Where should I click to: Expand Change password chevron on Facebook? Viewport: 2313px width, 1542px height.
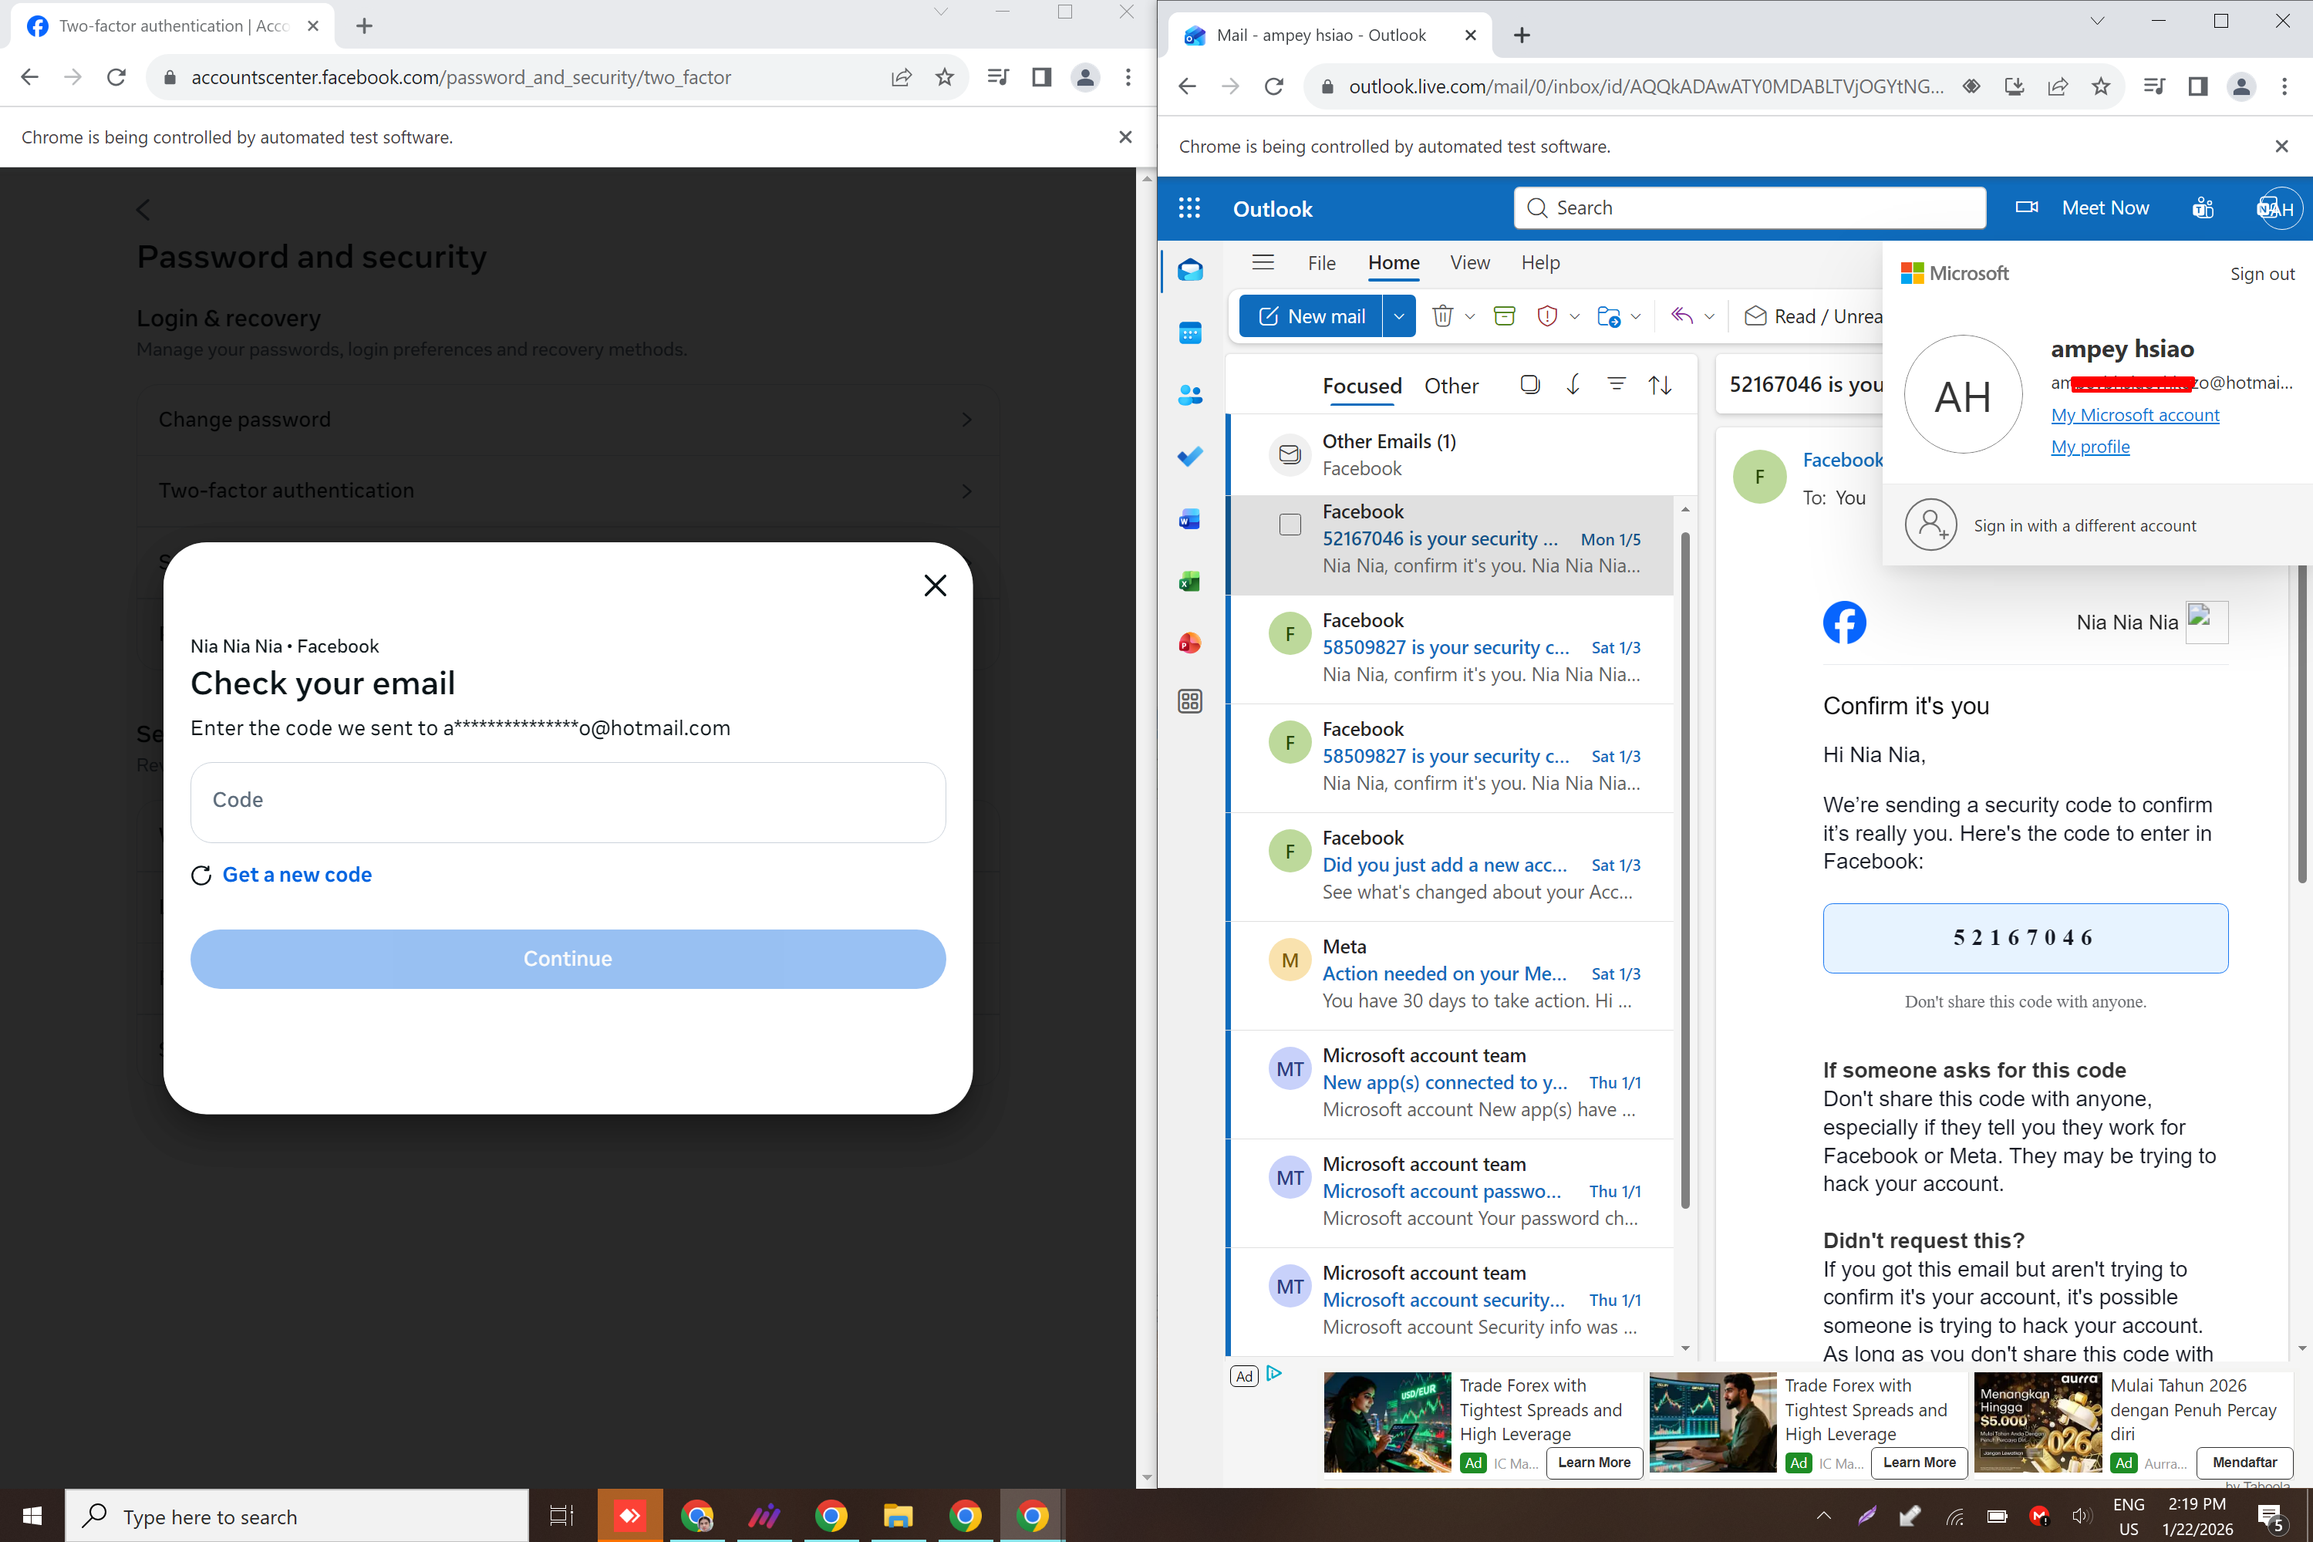pyautogui.click(x=966, y=420)
